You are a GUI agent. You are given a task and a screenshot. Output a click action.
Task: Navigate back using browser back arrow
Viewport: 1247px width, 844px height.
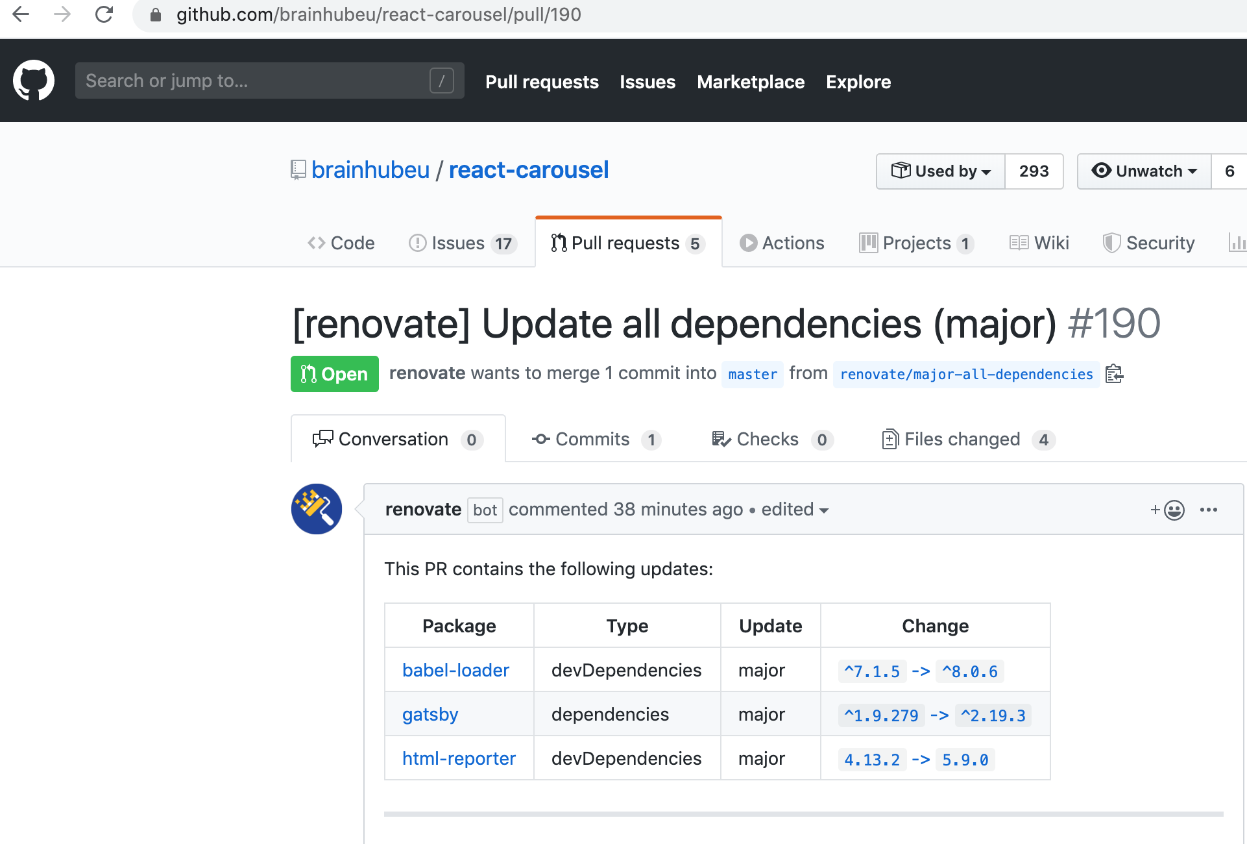pyautogui.click(x=20, y=14)
